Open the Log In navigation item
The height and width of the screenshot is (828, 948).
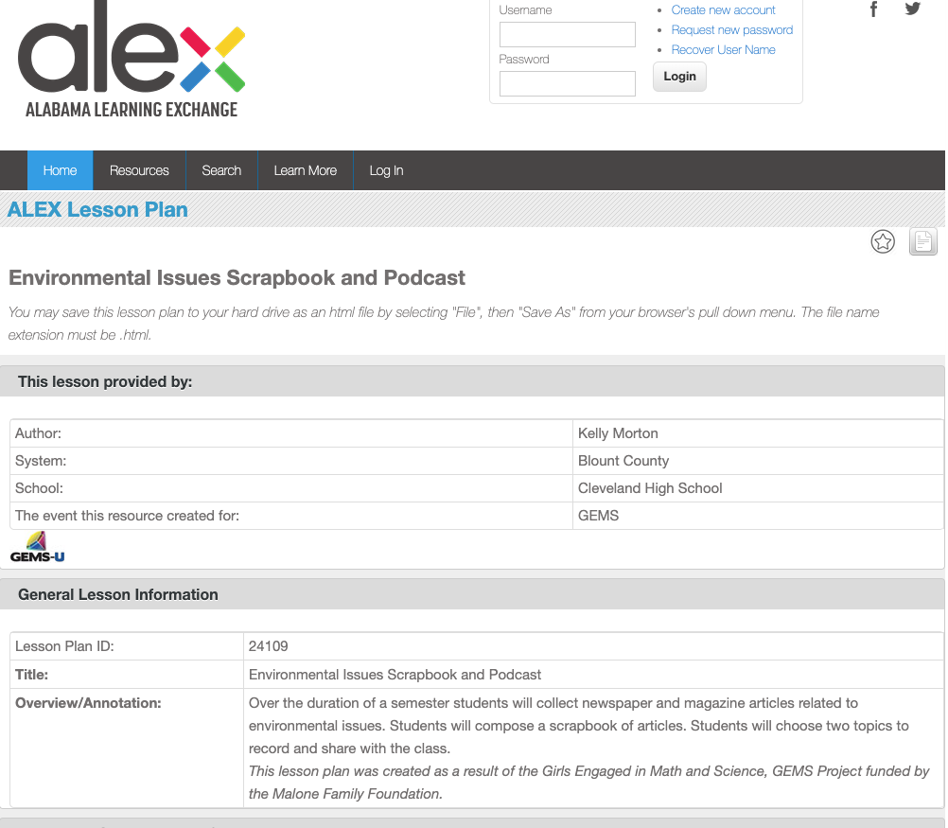[x=386, y=170]
